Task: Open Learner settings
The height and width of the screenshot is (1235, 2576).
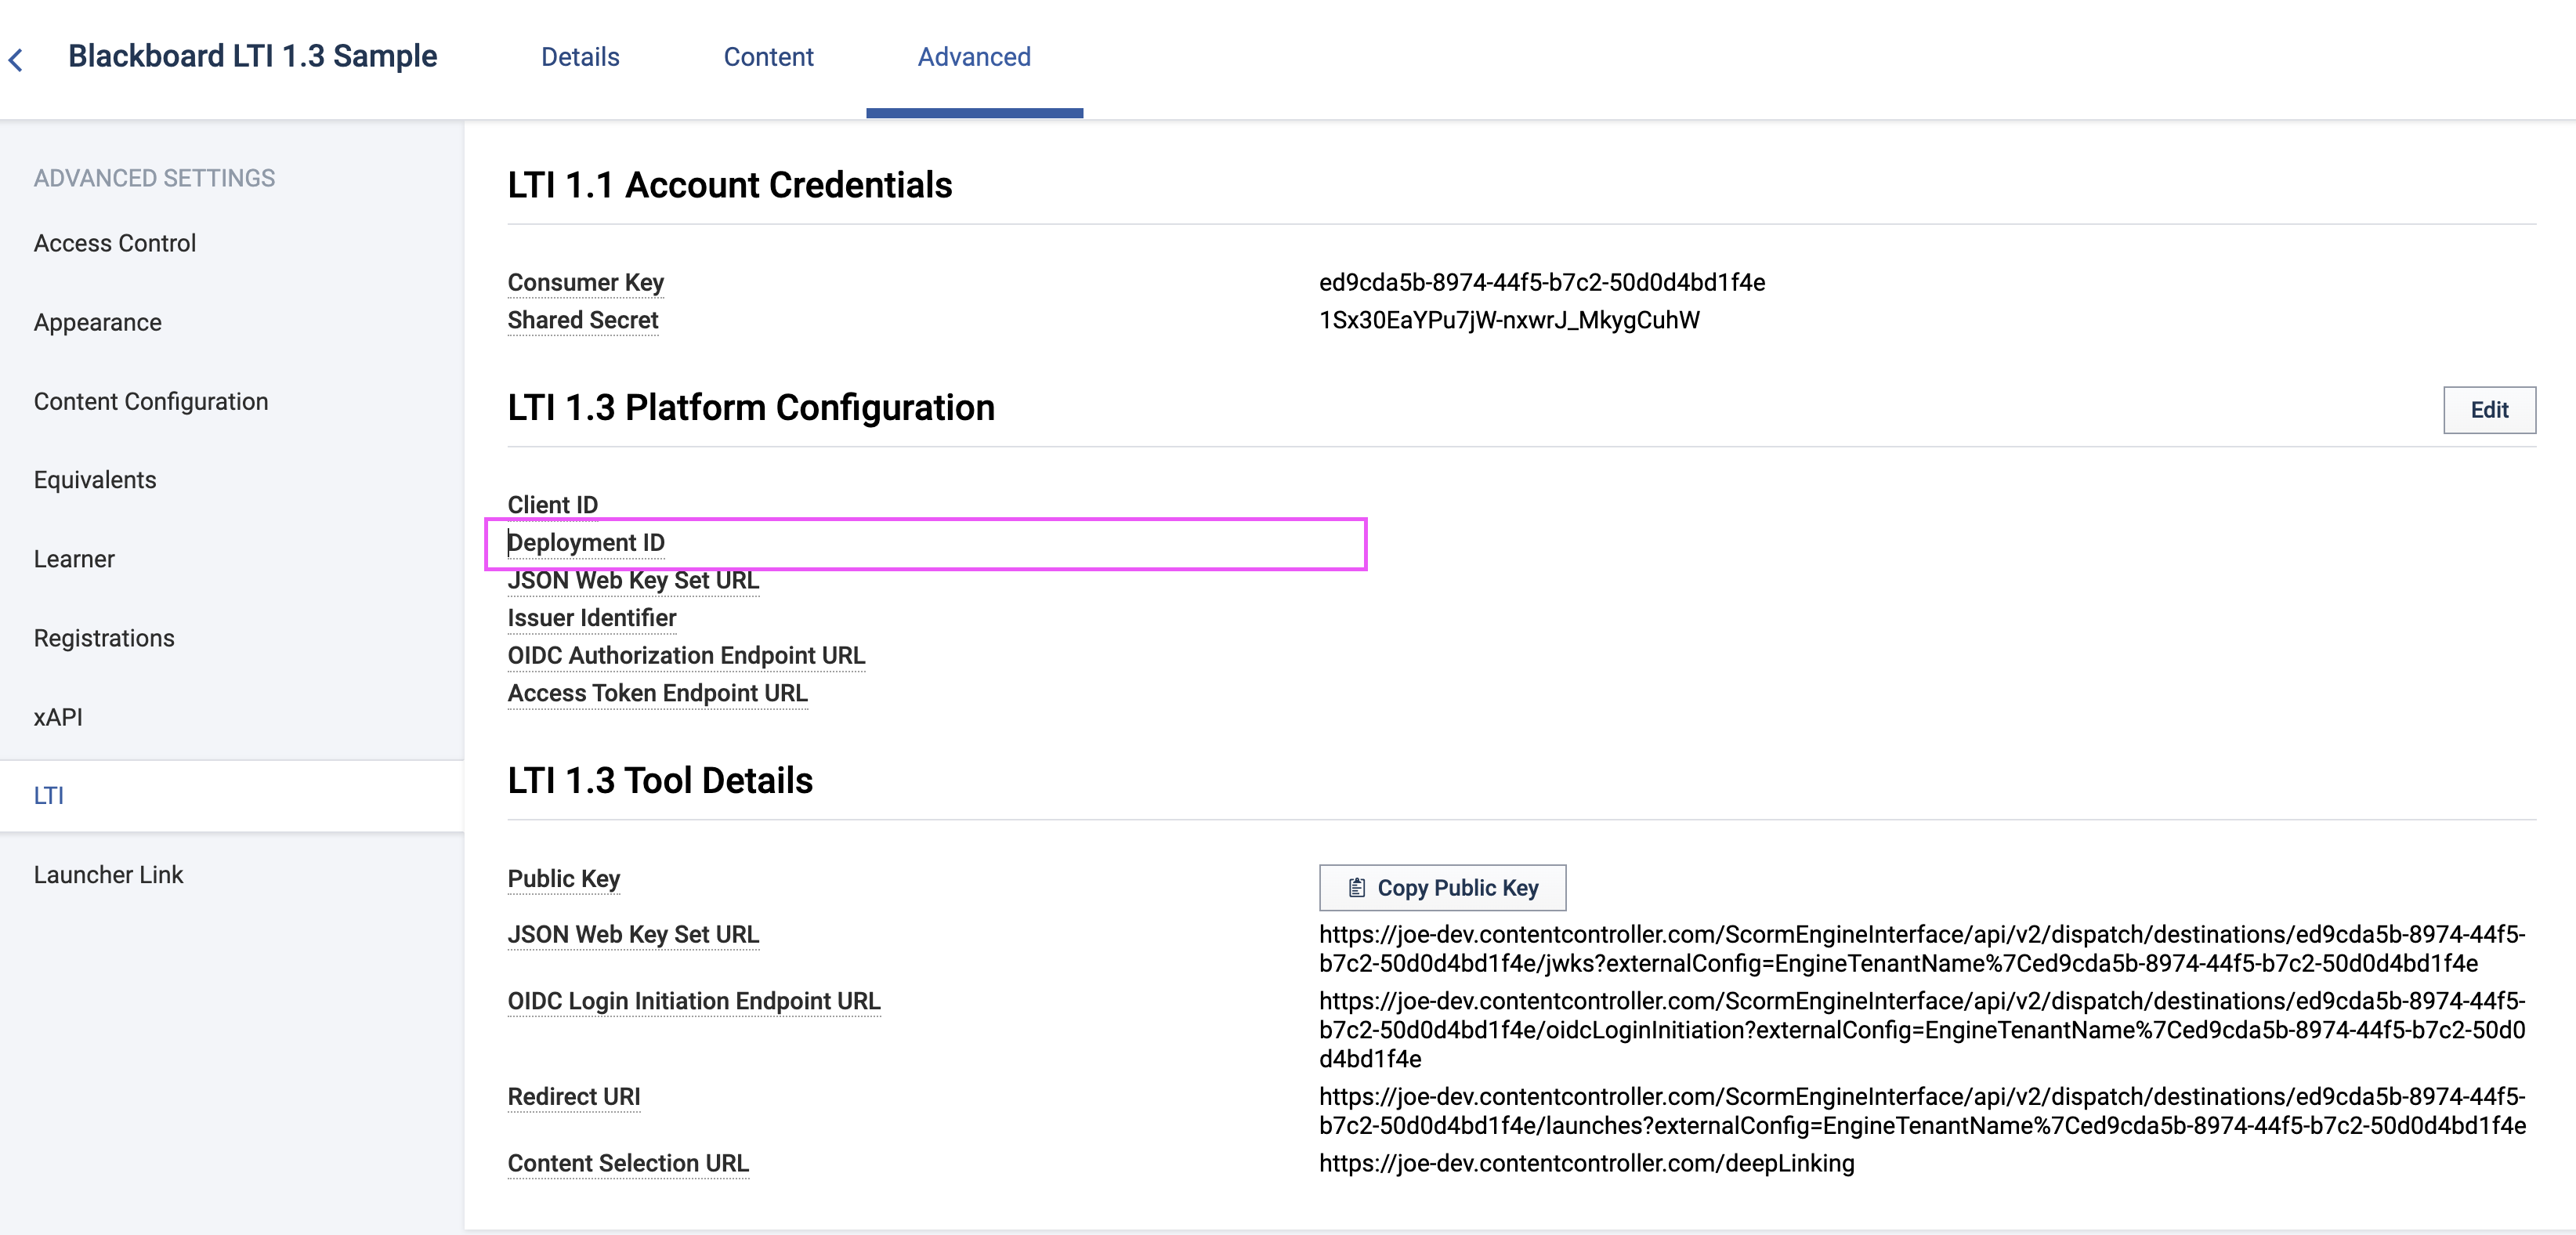Action: [x=74, y=559]
